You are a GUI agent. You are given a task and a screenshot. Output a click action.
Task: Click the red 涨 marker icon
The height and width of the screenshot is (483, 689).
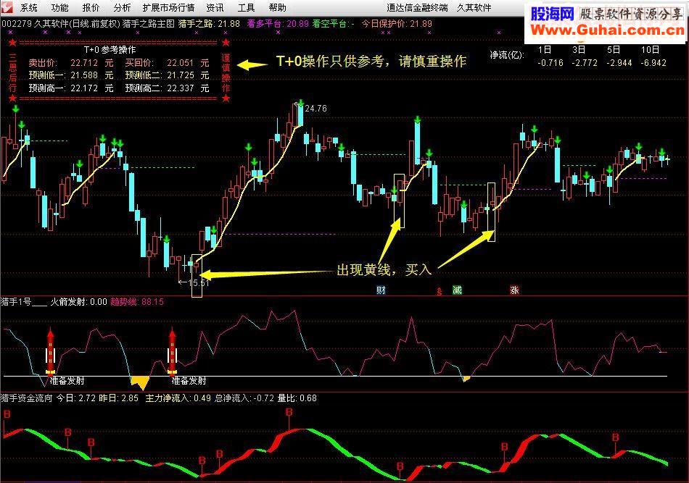tap(514, 290)
